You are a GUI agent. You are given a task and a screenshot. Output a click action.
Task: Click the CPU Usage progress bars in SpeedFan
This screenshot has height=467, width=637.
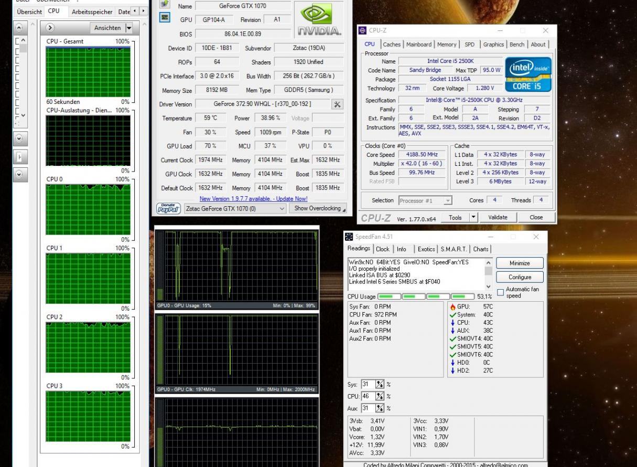[x=426, y=297]
